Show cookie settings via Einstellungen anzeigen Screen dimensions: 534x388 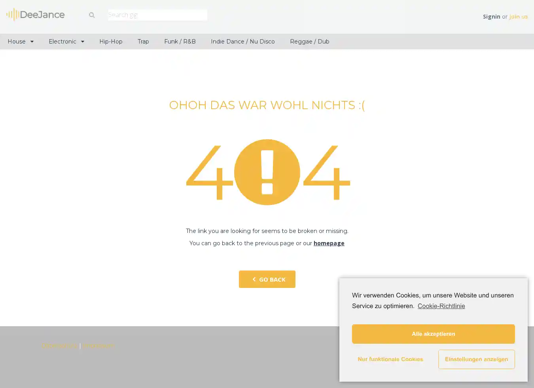coord(476,359)
